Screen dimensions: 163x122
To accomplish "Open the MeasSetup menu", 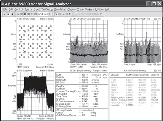I will tap(60, 9).
